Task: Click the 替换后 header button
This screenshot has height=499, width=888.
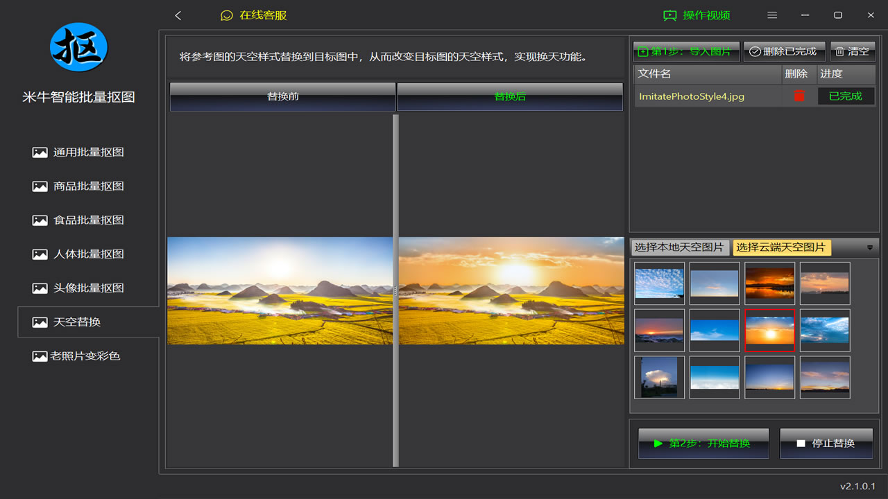Action: [x=510, y=96]
